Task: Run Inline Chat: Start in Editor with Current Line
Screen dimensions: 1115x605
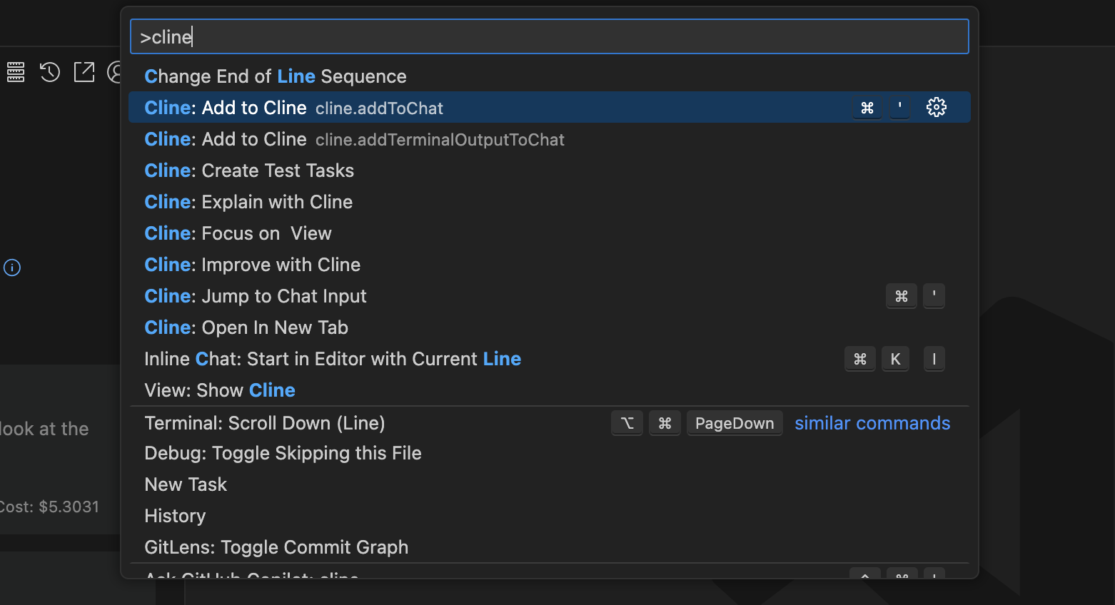Action: coord(549,359)
